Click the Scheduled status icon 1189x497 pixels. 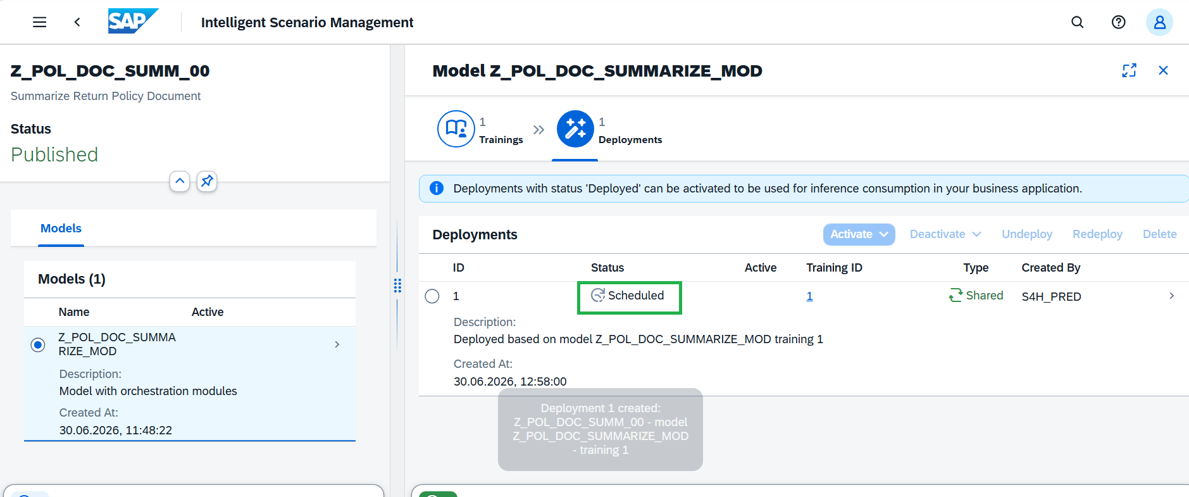pyautogui.click(x=597, y=295)
